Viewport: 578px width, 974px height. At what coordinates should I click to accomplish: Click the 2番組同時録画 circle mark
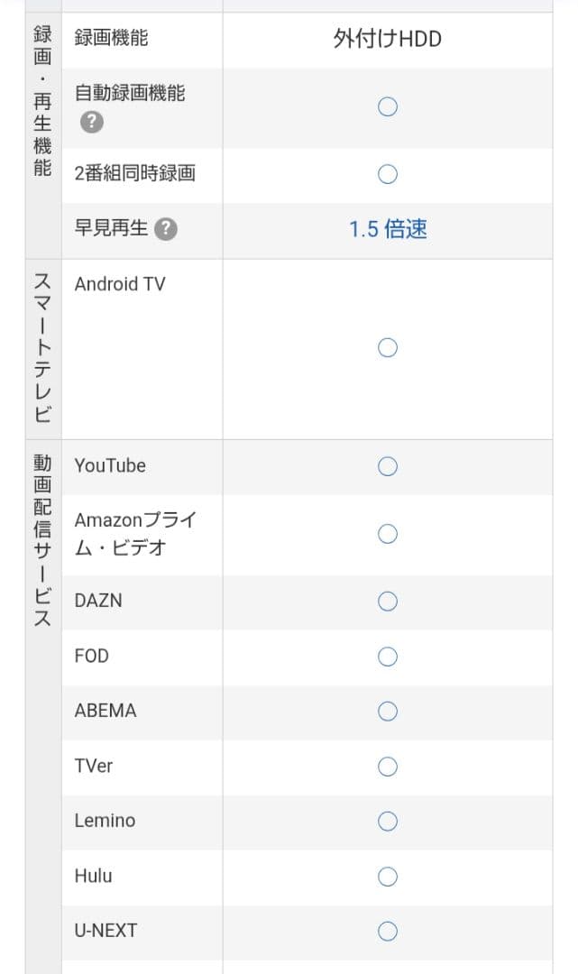(x=387, y=175)
